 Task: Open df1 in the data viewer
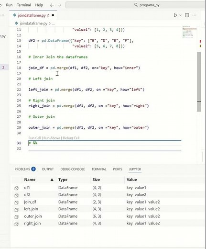[x=16, y=188]
